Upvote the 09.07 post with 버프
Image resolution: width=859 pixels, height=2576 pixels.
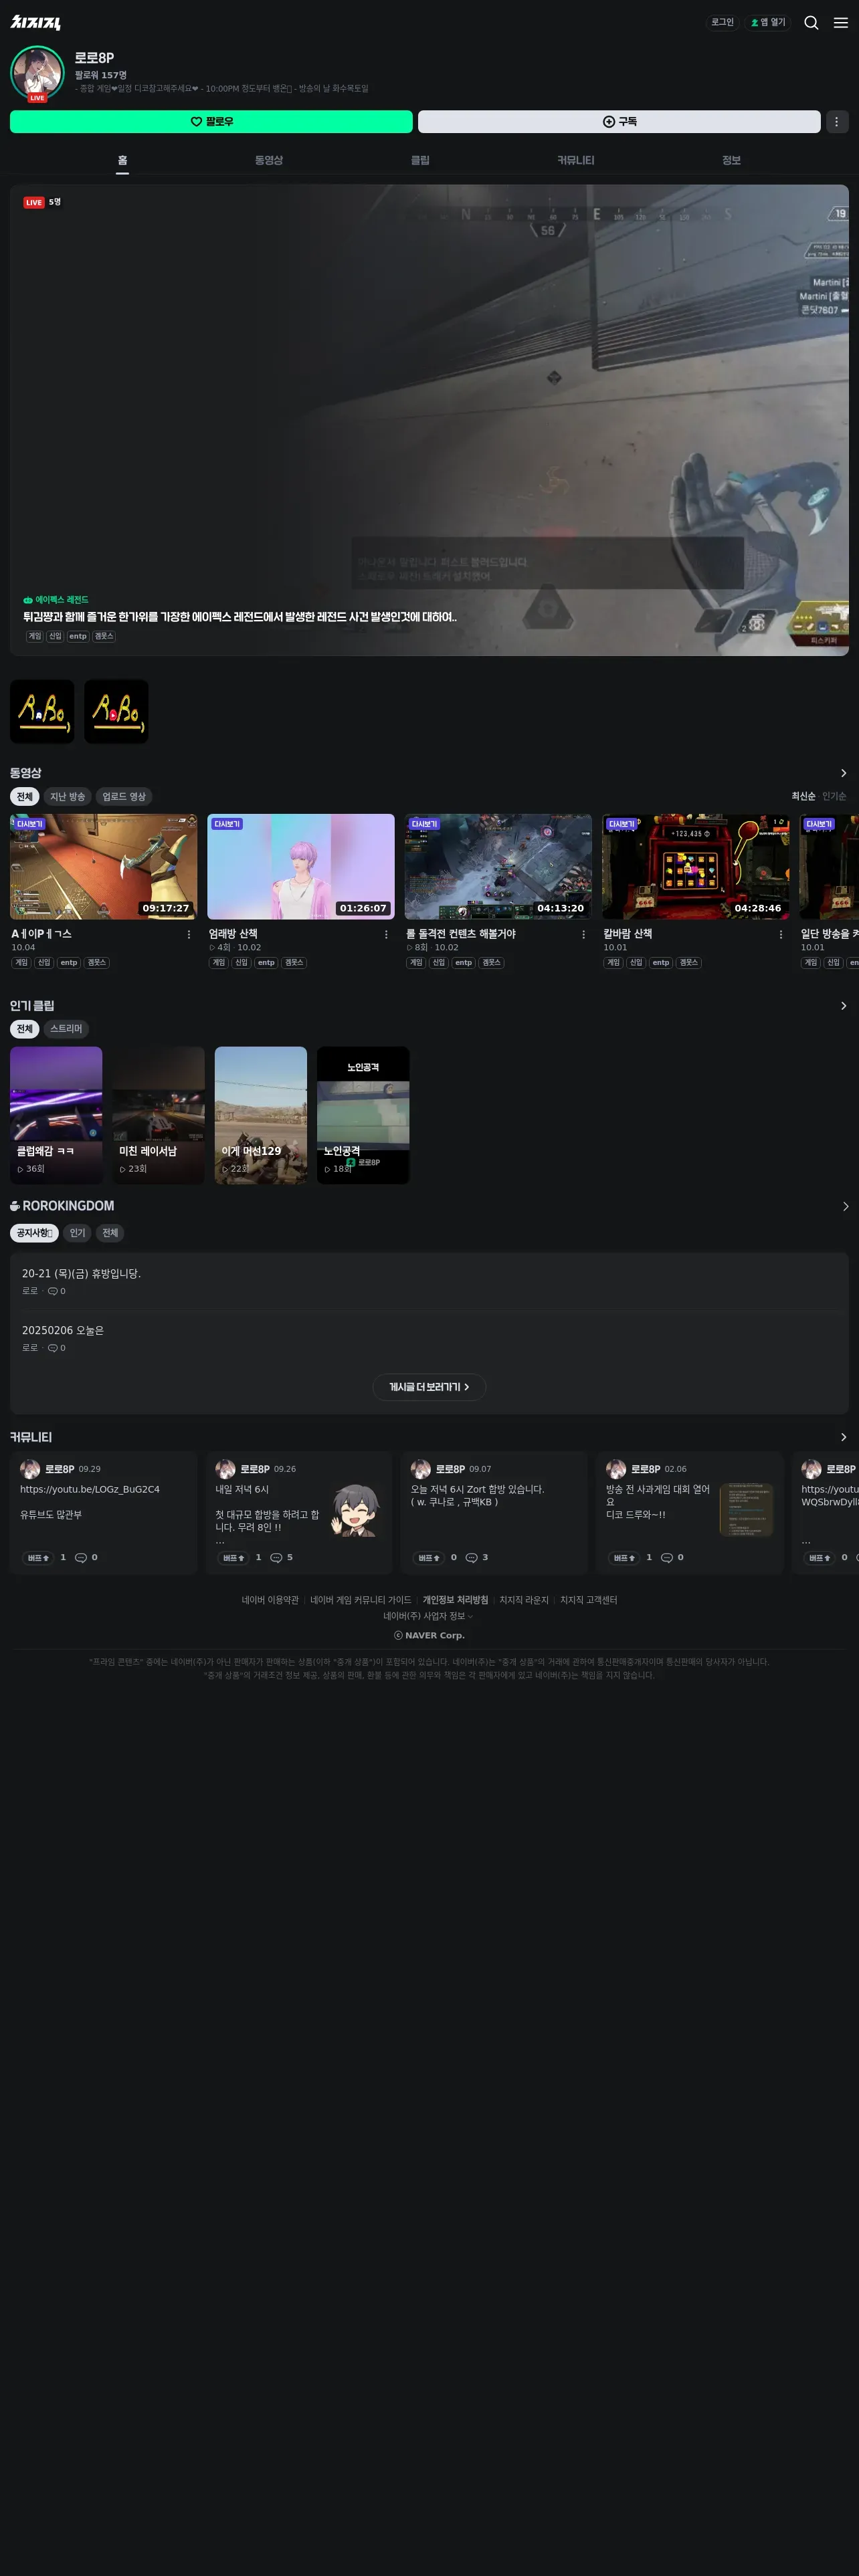pyautogui.click(x=429, y=1558)
